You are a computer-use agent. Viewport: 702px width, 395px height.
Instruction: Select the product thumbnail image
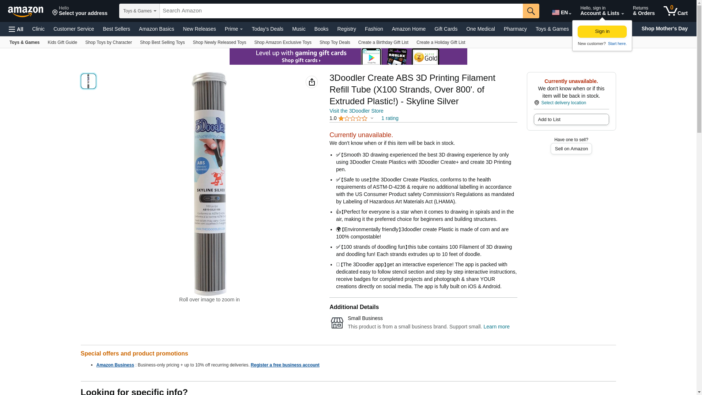pyautogui.click(x=88, y=81)
